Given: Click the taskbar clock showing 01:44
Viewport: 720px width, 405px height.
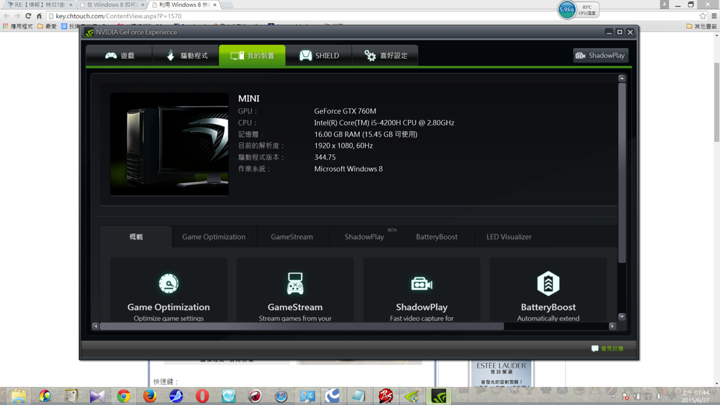Looking at the screenshot, I should pos(696,396).
